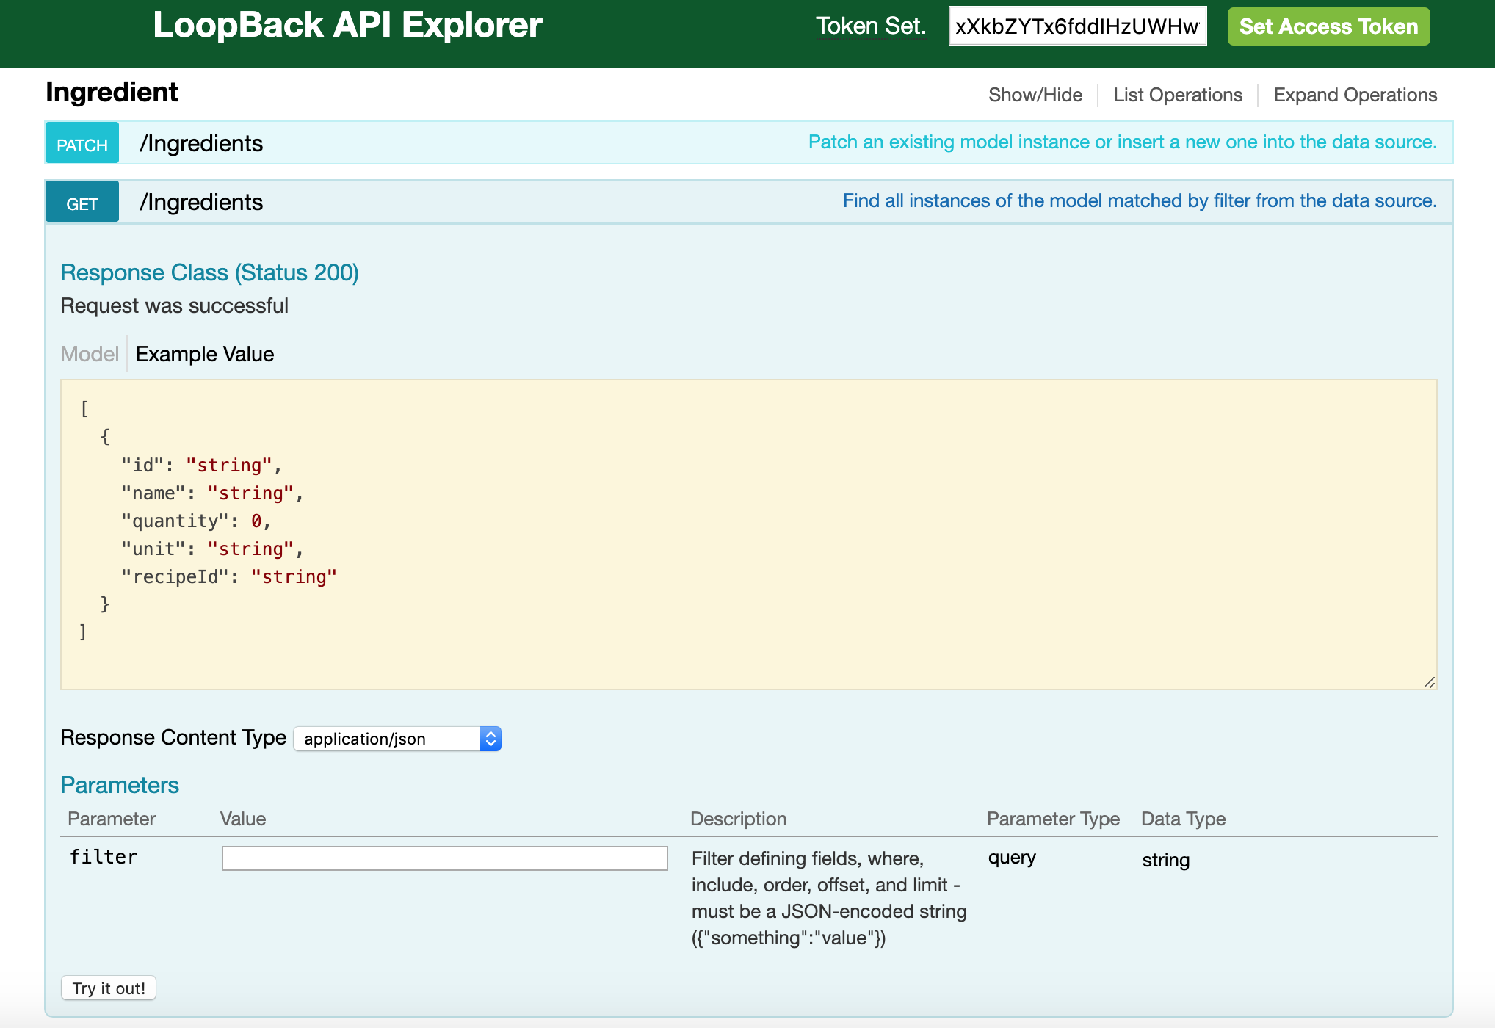Viewport: 1495px width, 1028px height.
Task: Click Show/Hide for Ingredient
Action: click(1035, 95)
